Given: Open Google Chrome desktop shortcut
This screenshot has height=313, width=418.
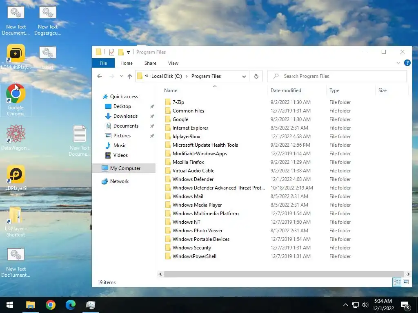Looking at the screenshot, I should click(x=16, y=100).
